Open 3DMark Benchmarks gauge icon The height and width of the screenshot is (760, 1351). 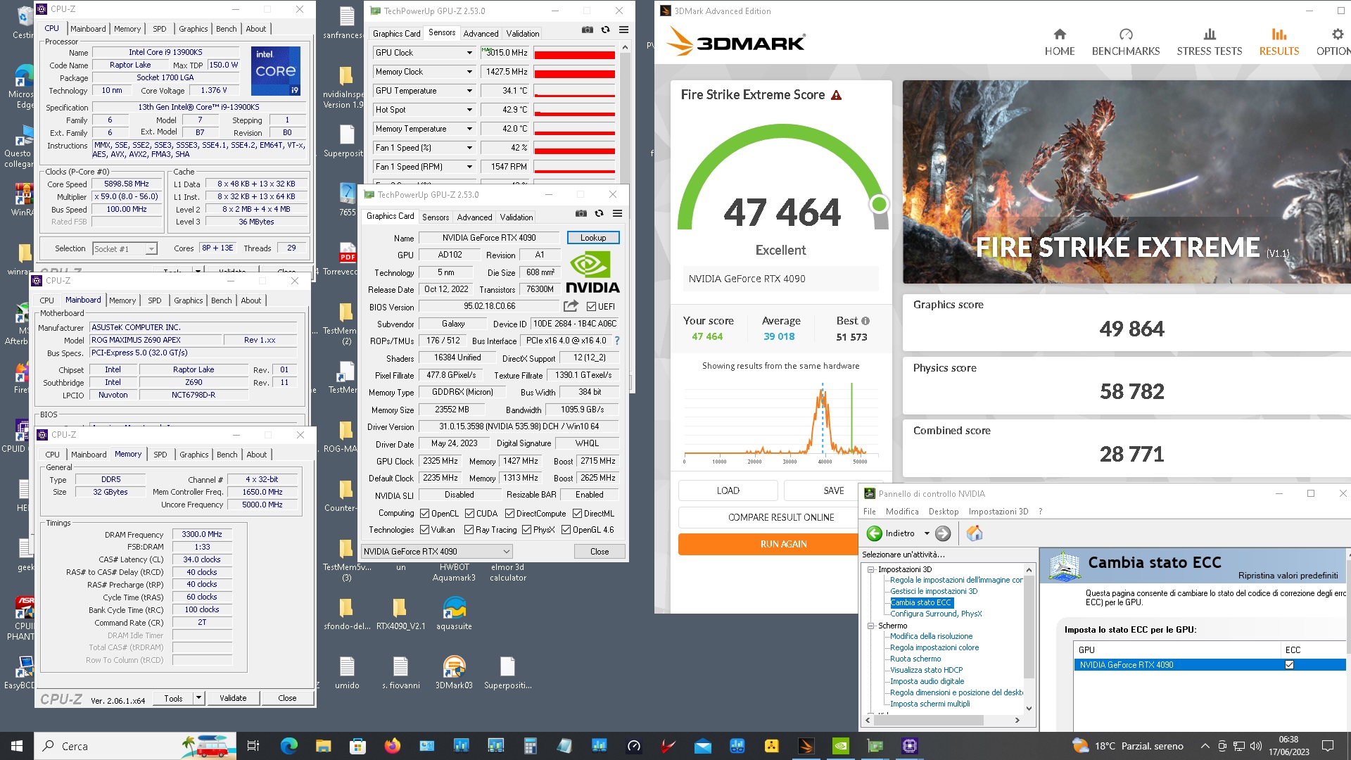(1125, 34)
